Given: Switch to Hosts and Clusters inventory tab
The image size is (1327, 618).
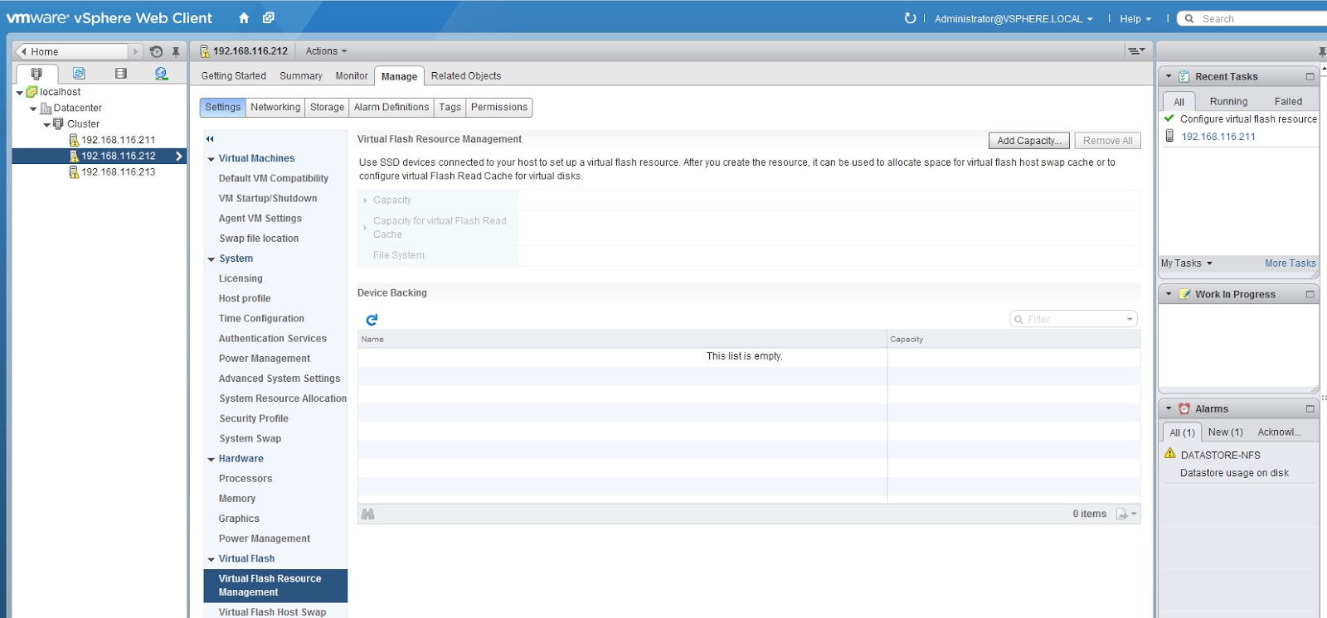Looking at the screenshot, I should click(x=36, y=74).
